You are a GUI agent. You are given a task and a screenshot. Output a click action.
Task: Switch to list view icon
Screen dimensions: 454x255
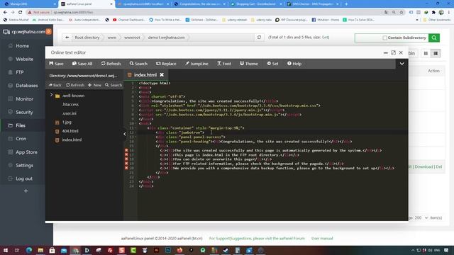(436, 54)
